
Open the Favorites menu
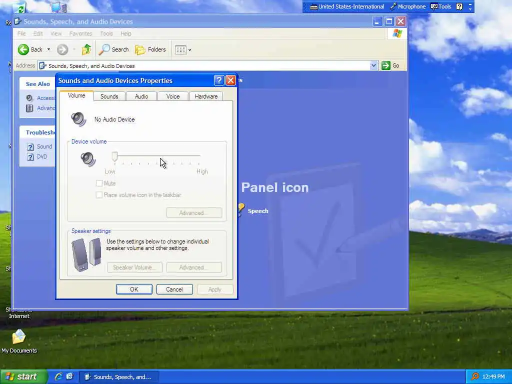click(x=80, y=33)
